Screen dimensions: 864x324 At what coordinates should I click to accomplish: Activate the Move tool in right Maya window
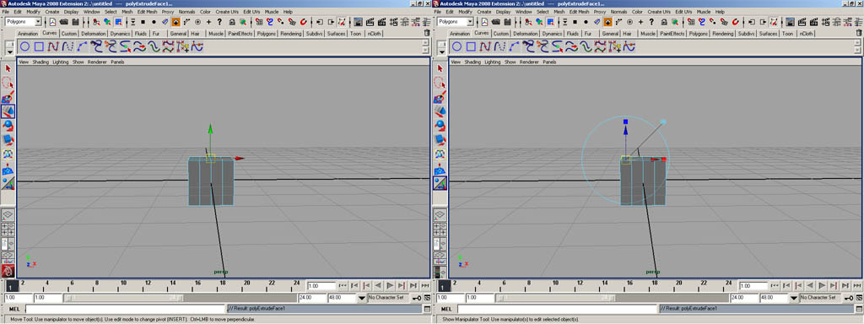coord(440,111)
